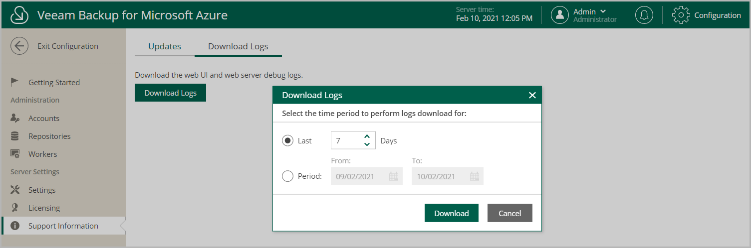The image size is (751, 248).
Task: Expand the Admin account dropdown
Action: [x=603, y=11]
